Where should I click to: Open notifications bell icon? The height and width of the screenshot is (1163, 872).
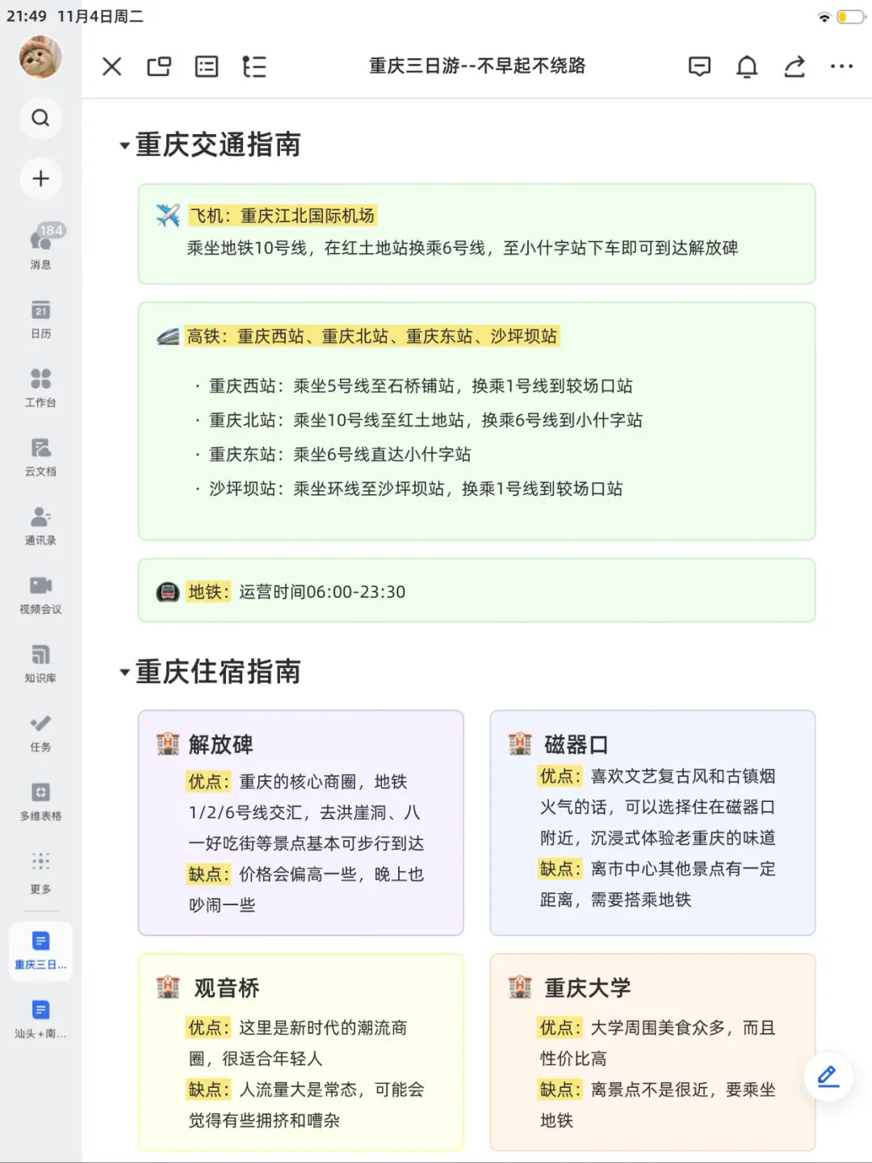747,66
